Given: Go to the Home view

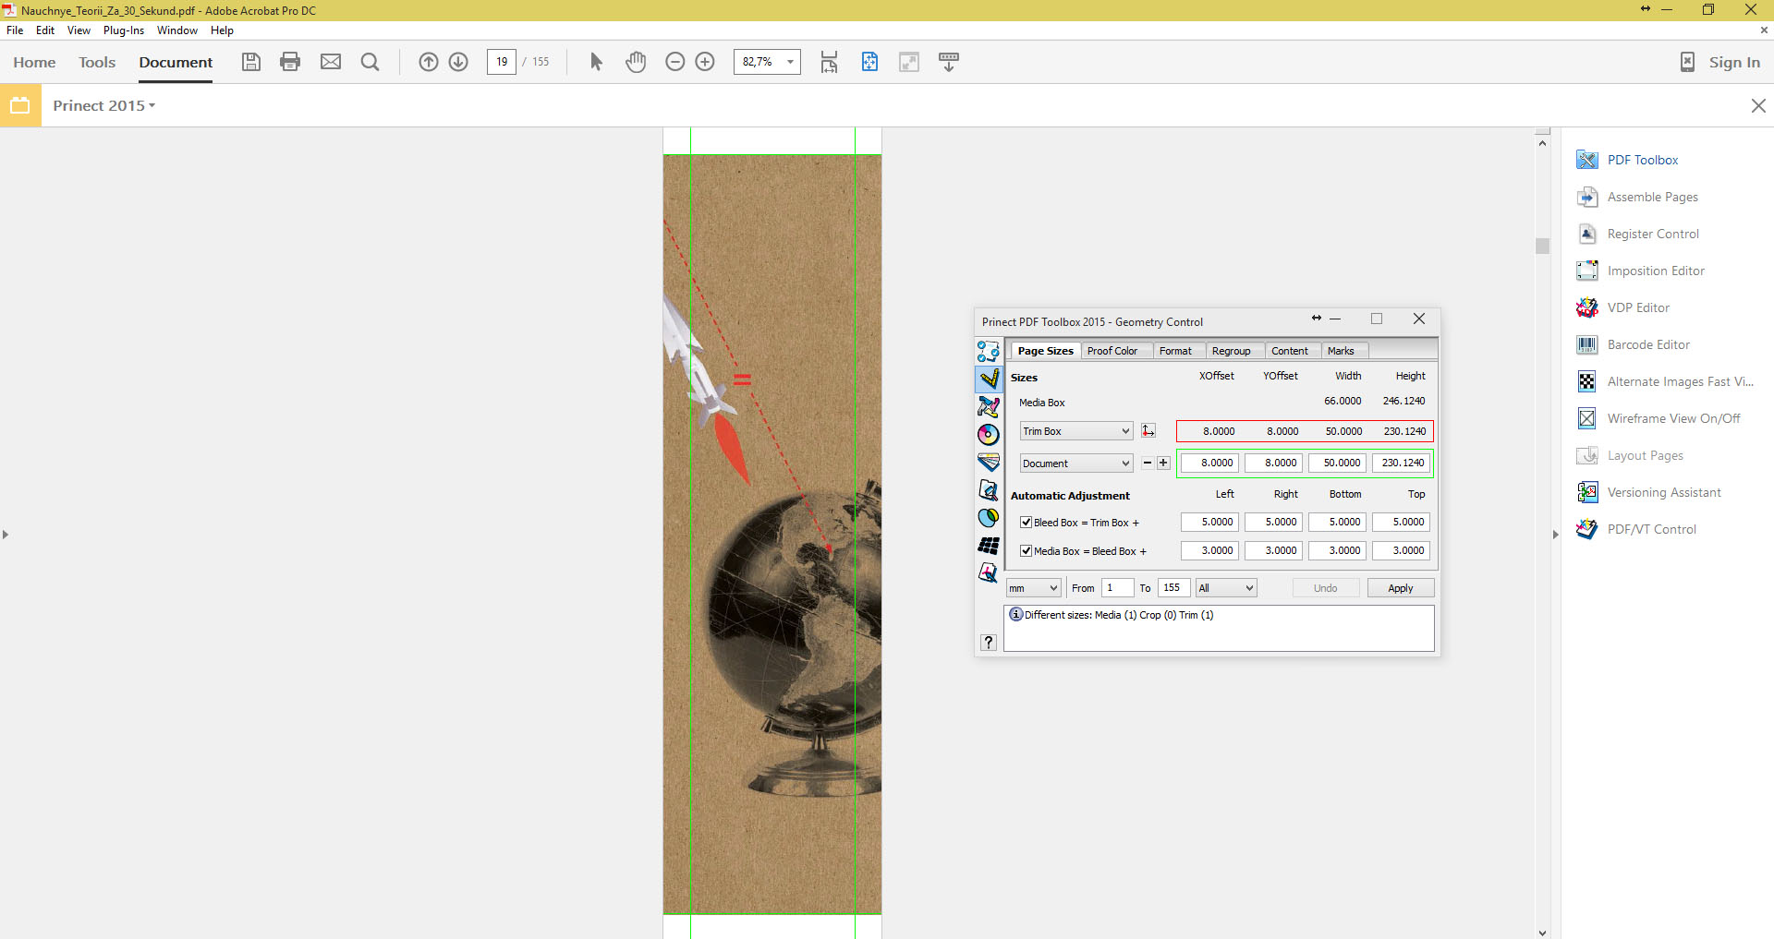Looking at the screenshot, I should pyautogui.click(x=34, y=62).
